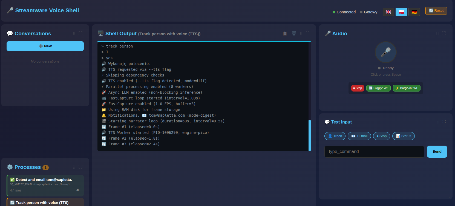Focus the type_command text field
The height and width of the screenshot is (206, 455).
click(374, 152)
